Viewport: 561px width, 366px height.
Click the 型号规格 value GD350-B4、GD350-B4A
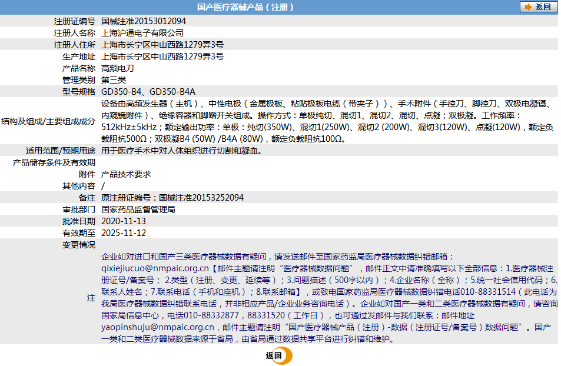click(x=148, y=91)
